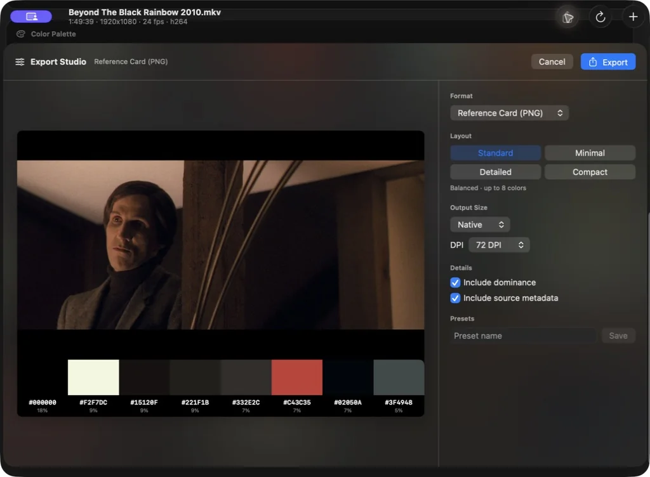Viewport: 650px width, 477px height.
Task: Cancel the export studio
Action: pyautogui.click(x=552, y=62)
